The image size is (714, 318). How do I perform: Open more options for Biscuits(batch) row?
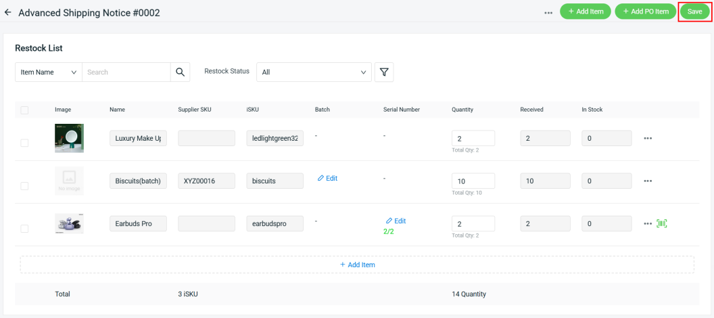pos(648,181)
